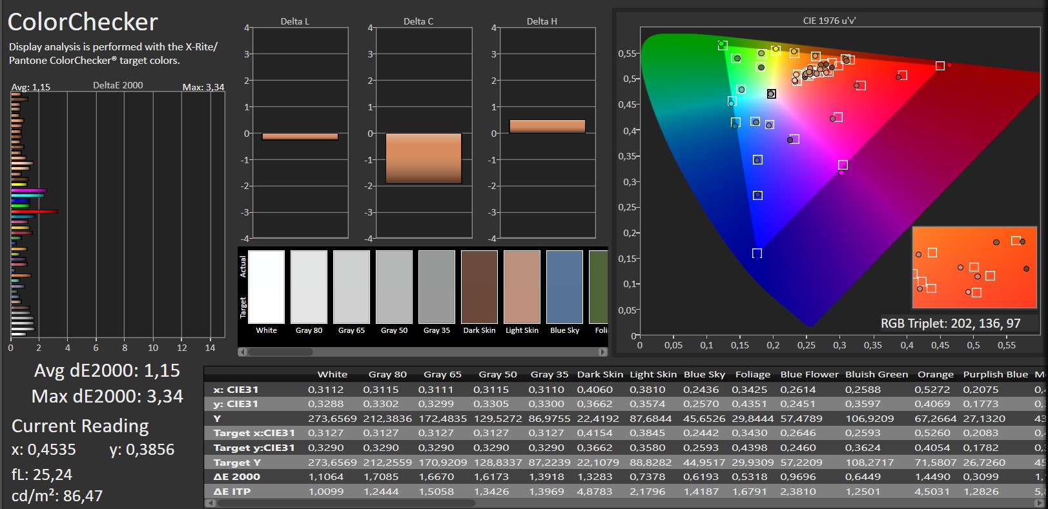
Task: Click the magenta bar in DeltaE chart
Action: (x=28, y=190)
